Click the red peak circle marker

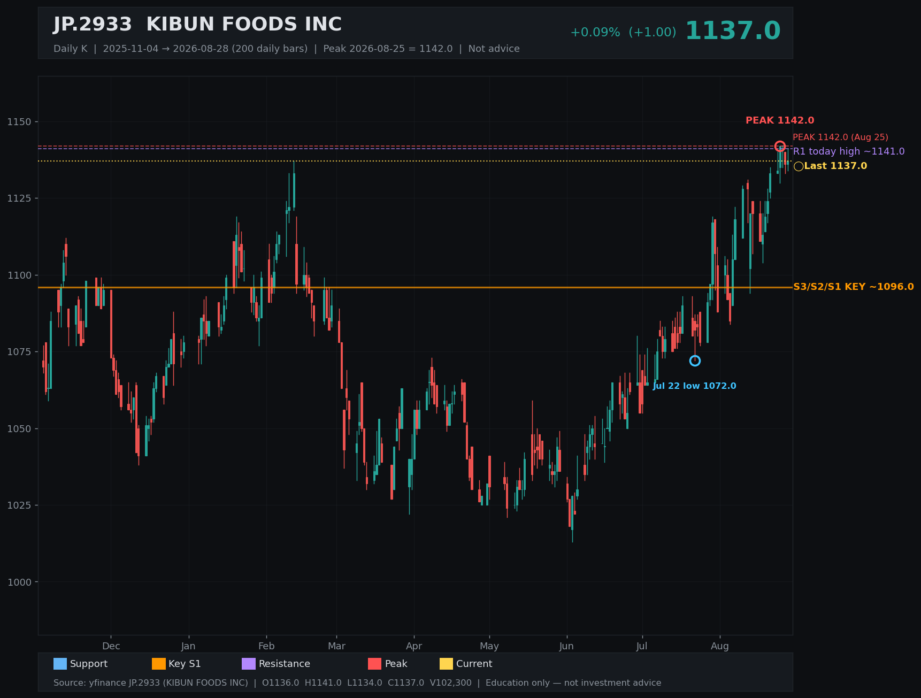(x=780, y=146)
